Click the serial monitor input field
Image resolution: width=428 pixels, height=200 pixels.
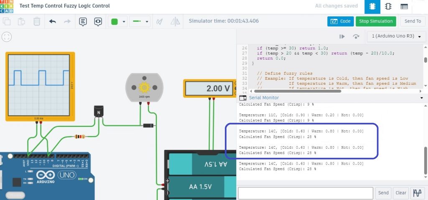pos(306,193)
